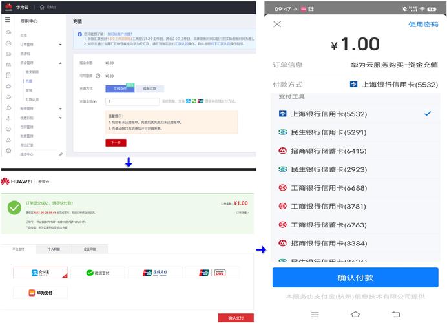This screenshot has width=447, height=323.
Task: Click the WeChat icon next to amount field
Action: click(x=194, y=101)
